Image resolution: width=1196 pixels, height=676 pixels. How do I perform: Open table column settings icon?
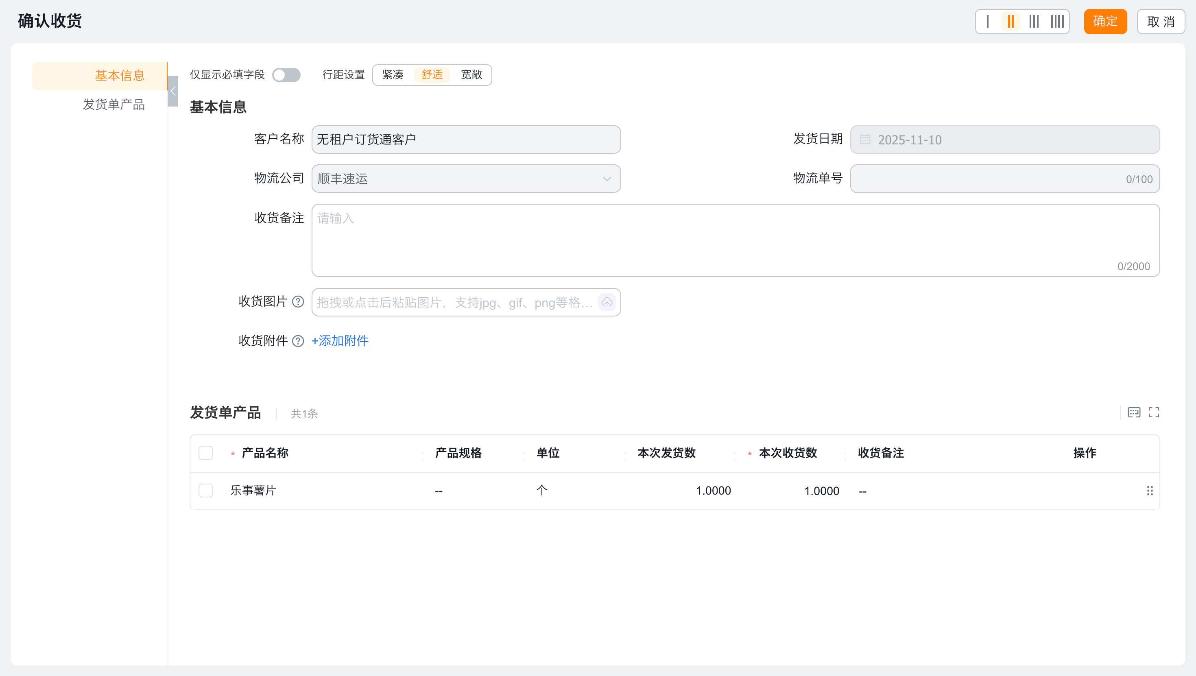[x=1134, y=412]
